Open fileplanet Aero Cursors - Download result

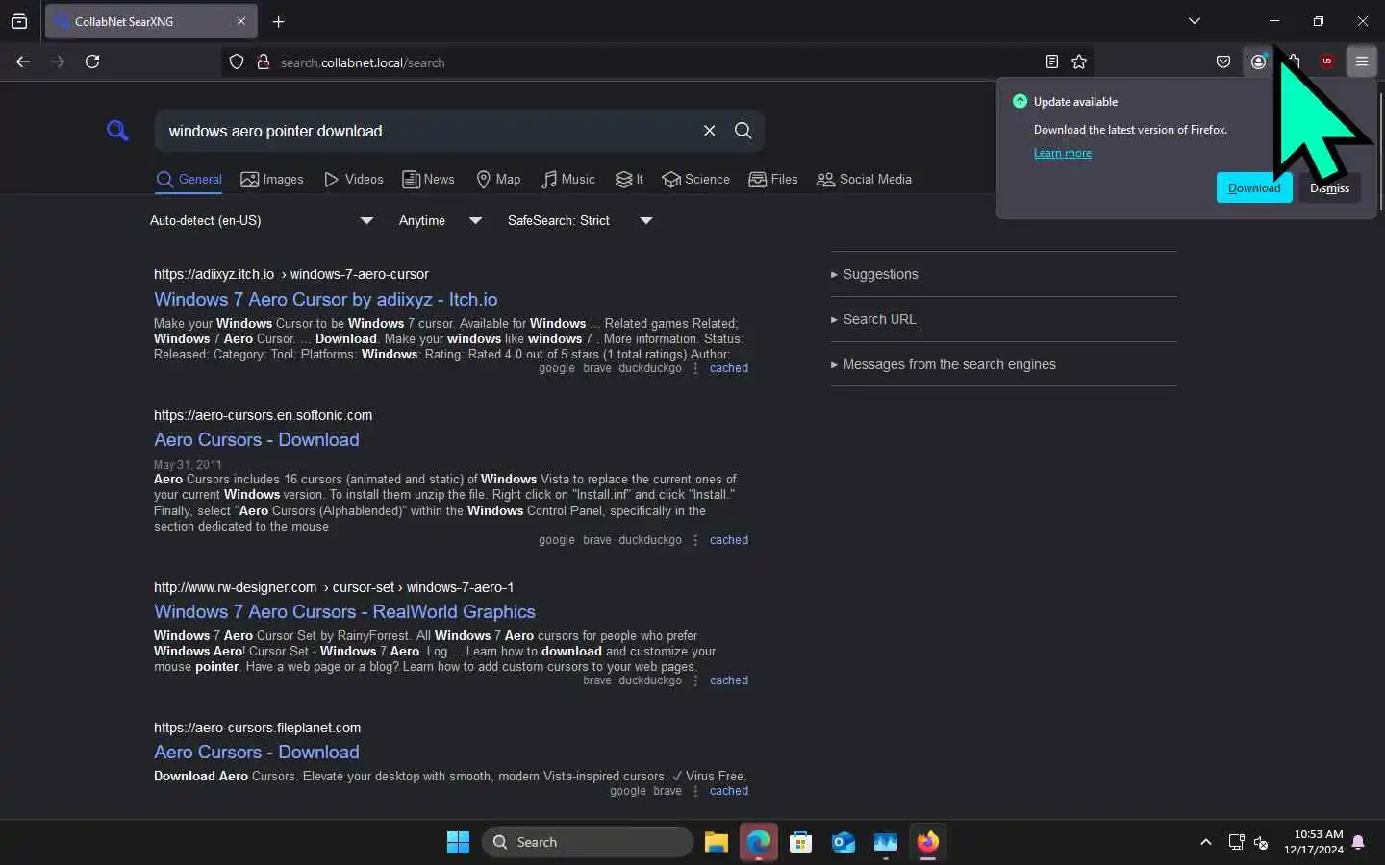pos(257,752)
